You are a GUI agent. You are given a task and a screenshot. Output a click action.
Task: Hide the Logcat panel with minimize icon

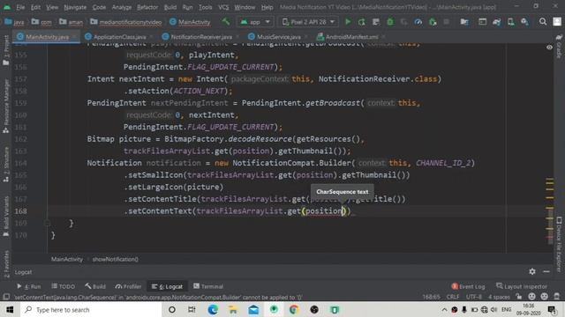[546, 272]
